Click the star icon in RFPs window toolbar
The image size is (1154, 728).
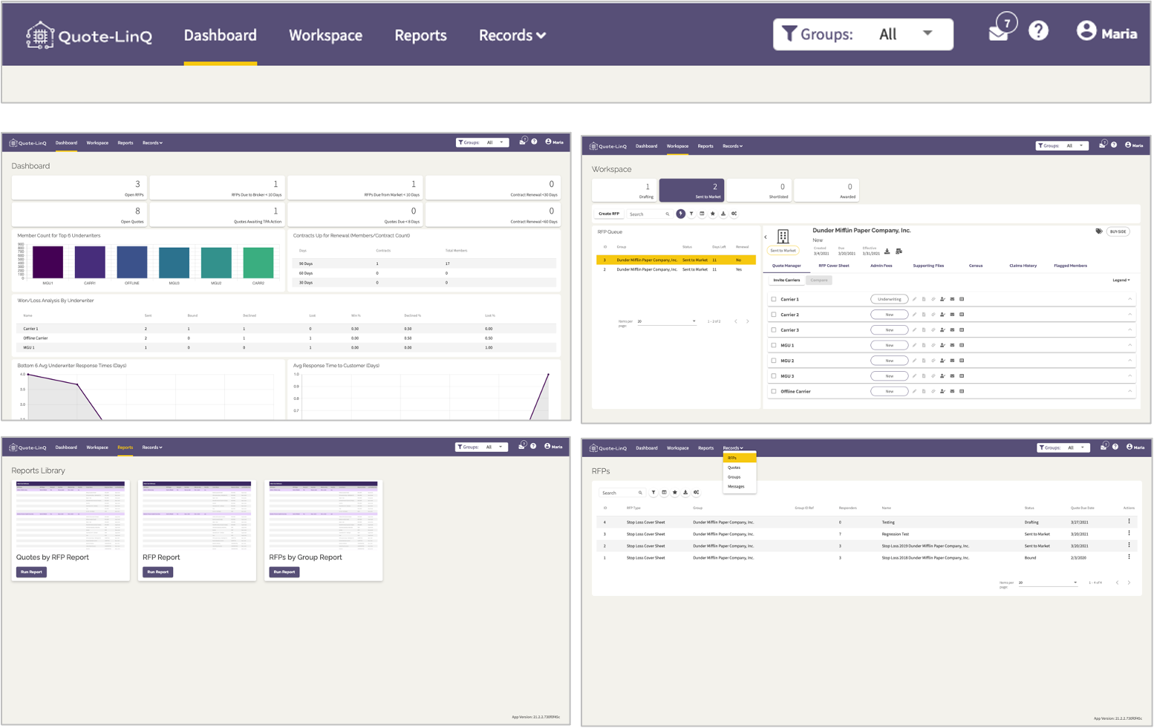point(675,493)
